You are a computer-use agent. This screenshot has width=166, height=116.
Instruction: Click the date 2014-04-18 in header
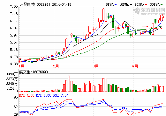(62, 4)
